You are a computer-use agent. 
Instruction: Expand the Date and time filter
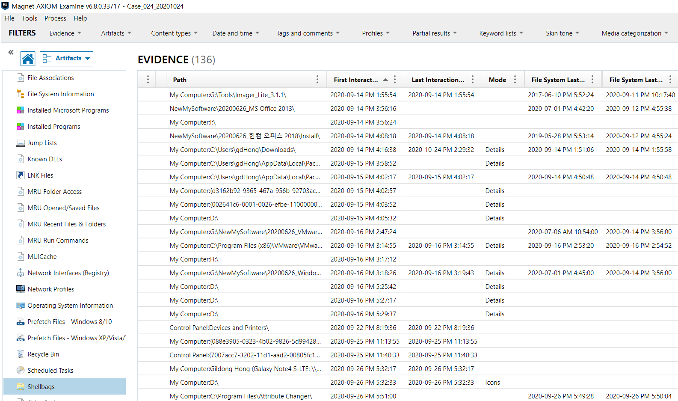(236, 33)
